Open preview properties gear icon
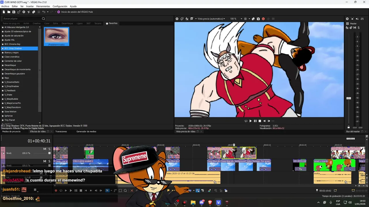Viewport: 369px width, 207px height. click(x=177, y=19)
